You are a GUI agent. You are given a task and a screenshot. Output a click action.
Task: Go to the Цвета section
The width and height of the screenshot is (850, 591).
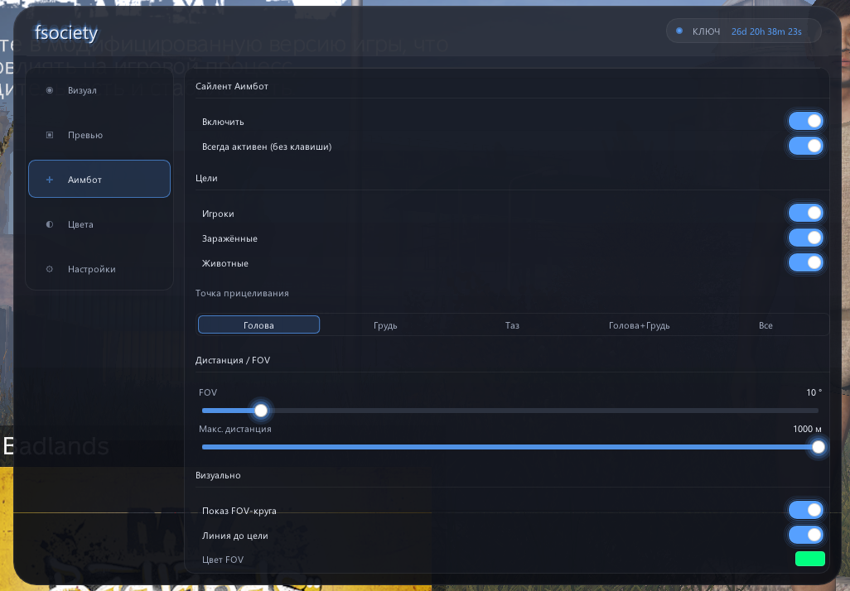pos(99,224)
